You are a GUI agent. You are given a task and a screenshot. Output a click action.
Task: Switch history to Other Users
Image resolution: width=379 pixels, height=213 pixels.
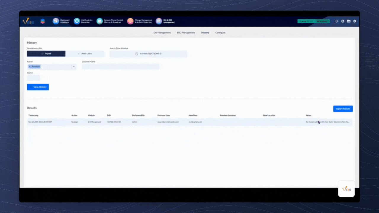(x=85, y=54)
